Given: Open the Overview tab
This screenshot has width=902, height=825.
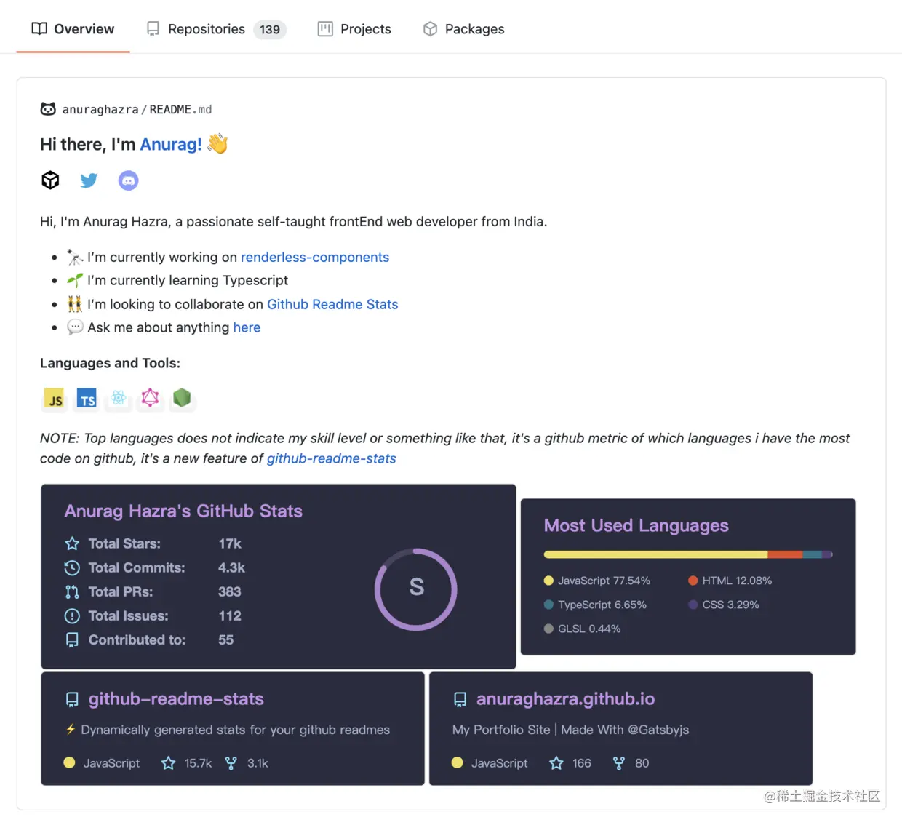Looking at the screenshot, I should (73, 29).
